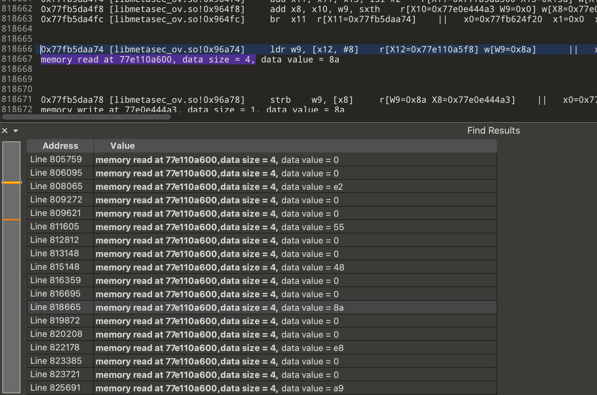Click line number 818666 in the gutter

coord(17,49)
